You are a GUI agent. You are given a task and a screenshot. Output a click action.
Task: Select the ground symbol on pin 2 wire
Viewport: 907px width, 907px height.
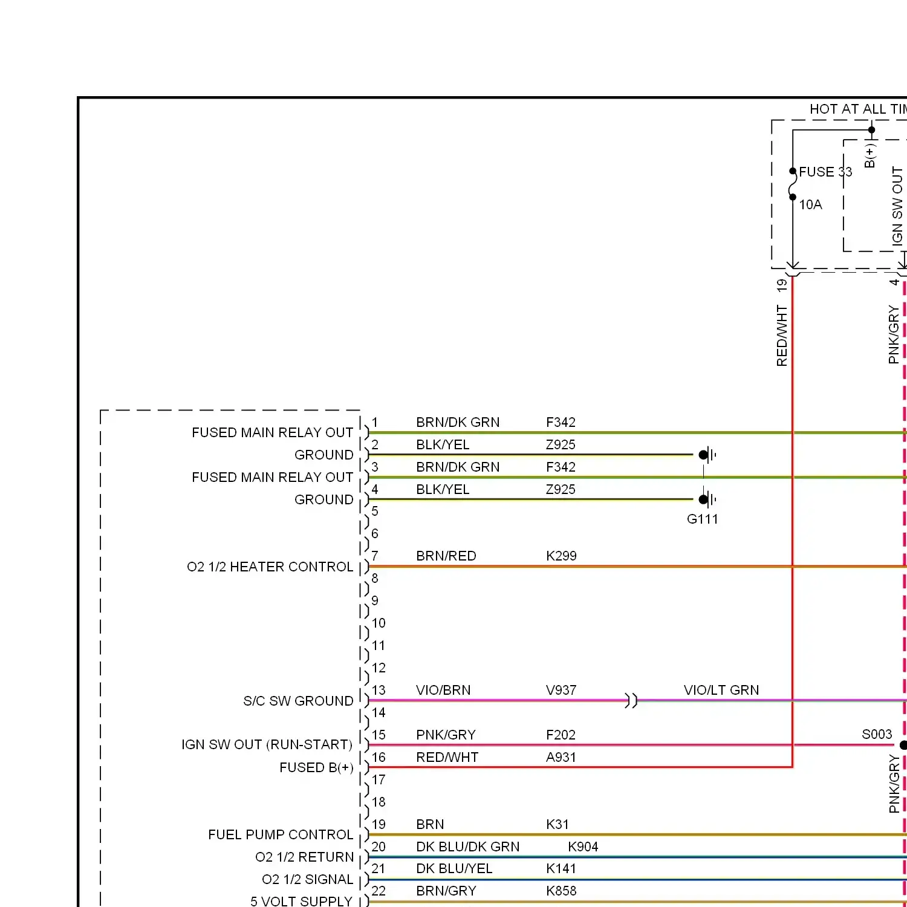(707, 455)
